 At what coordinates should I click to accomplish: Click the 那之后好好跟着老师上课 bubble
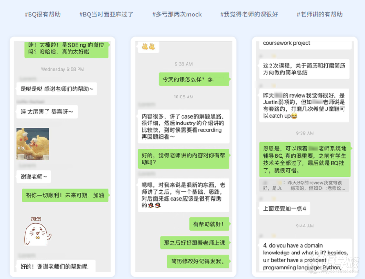point(194,243)
